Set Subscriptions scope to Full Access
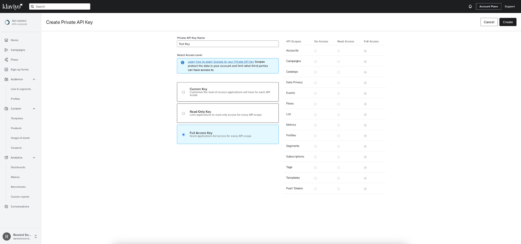Viewport: 521px width, 244px height. tap(365, 157)
